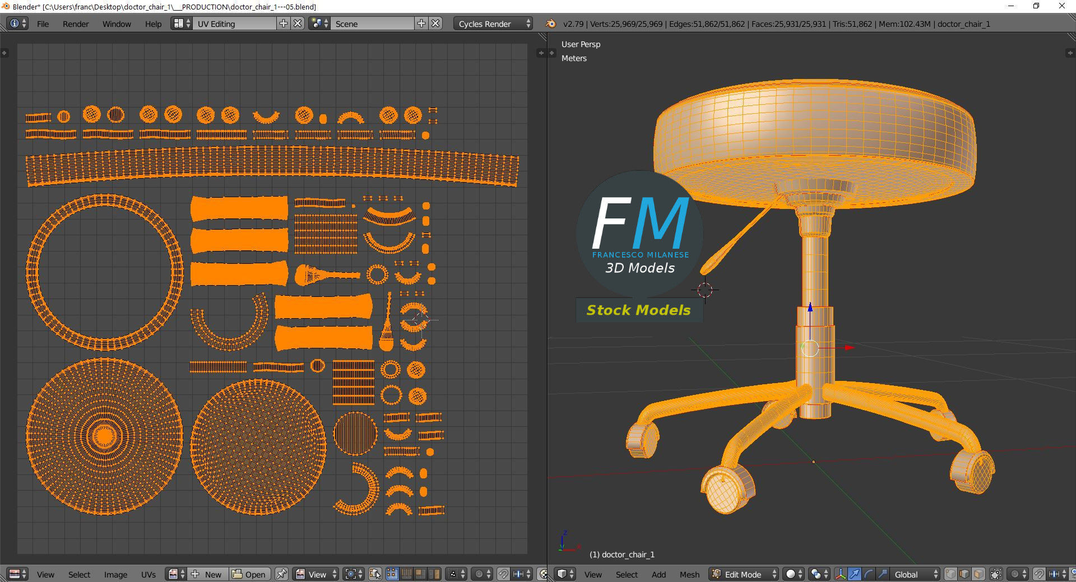Toggle snapping magnet in UV editor
The height and width of the screenshot is (582, 1076).
point(503,574)
